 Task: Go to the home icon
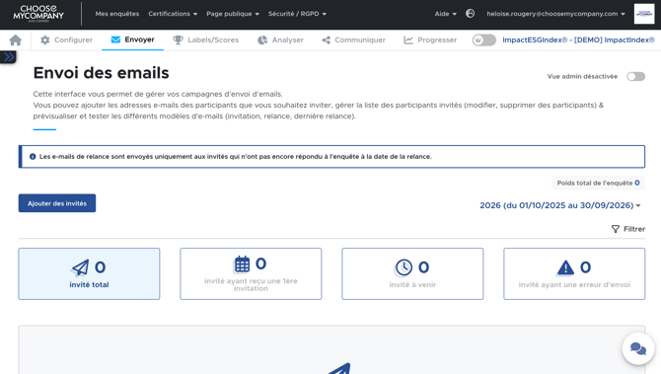(16, 40)
